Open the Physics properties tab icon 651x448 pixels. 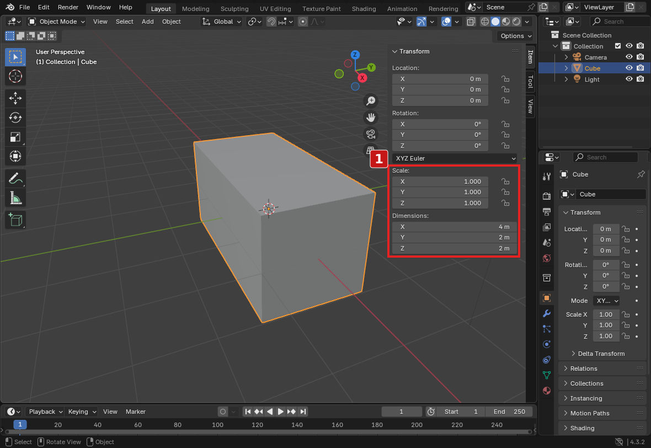[x=547, y=344]
